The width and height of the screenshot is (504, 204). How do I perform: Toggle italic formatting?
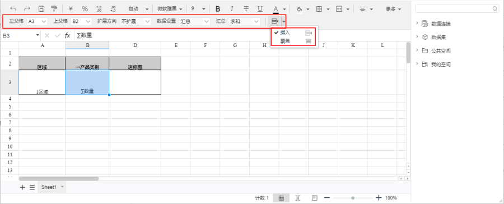tap(232, 9)
